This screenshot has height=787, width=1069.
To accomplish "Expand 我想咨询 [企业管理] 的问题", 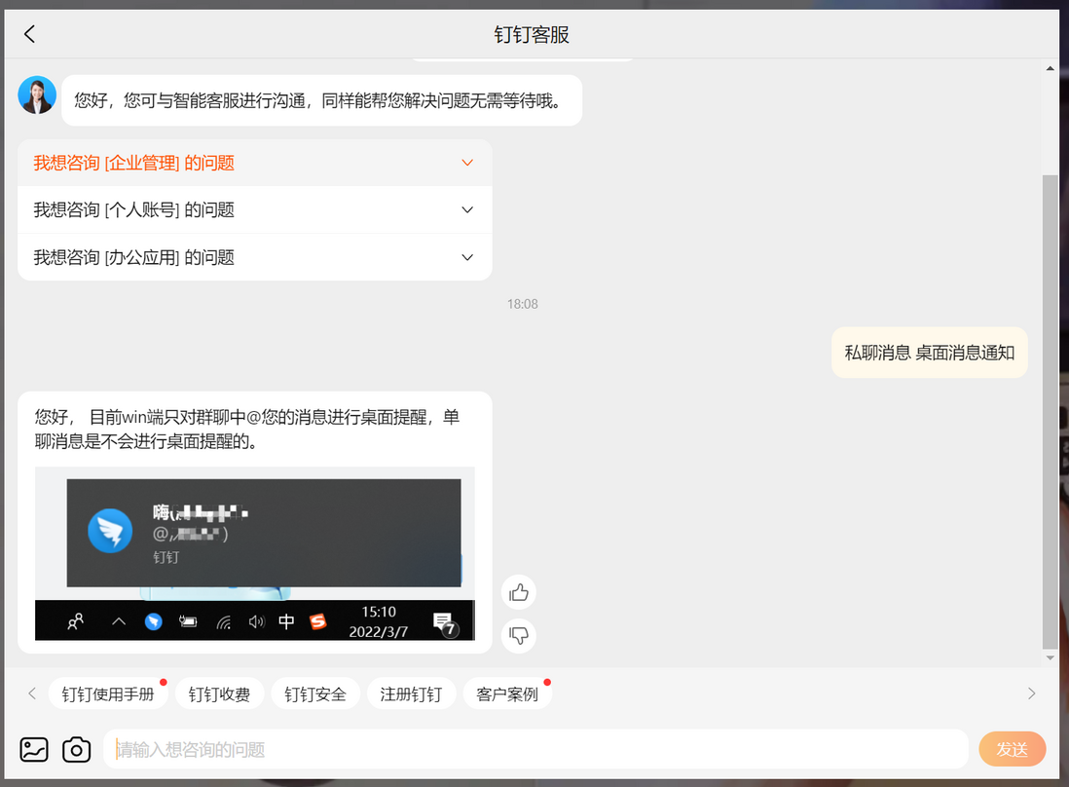I will click(255, 163).
